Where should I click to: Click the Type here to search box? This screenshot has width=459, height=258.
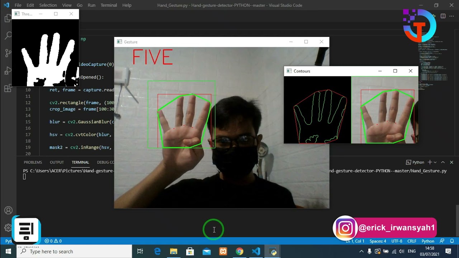[74, 252]
